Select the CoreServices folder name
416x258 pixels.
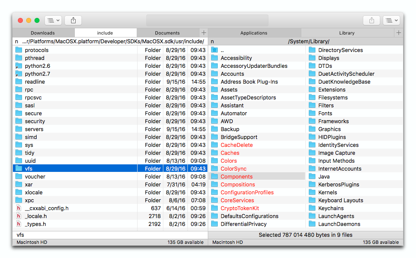click(237, 200)
